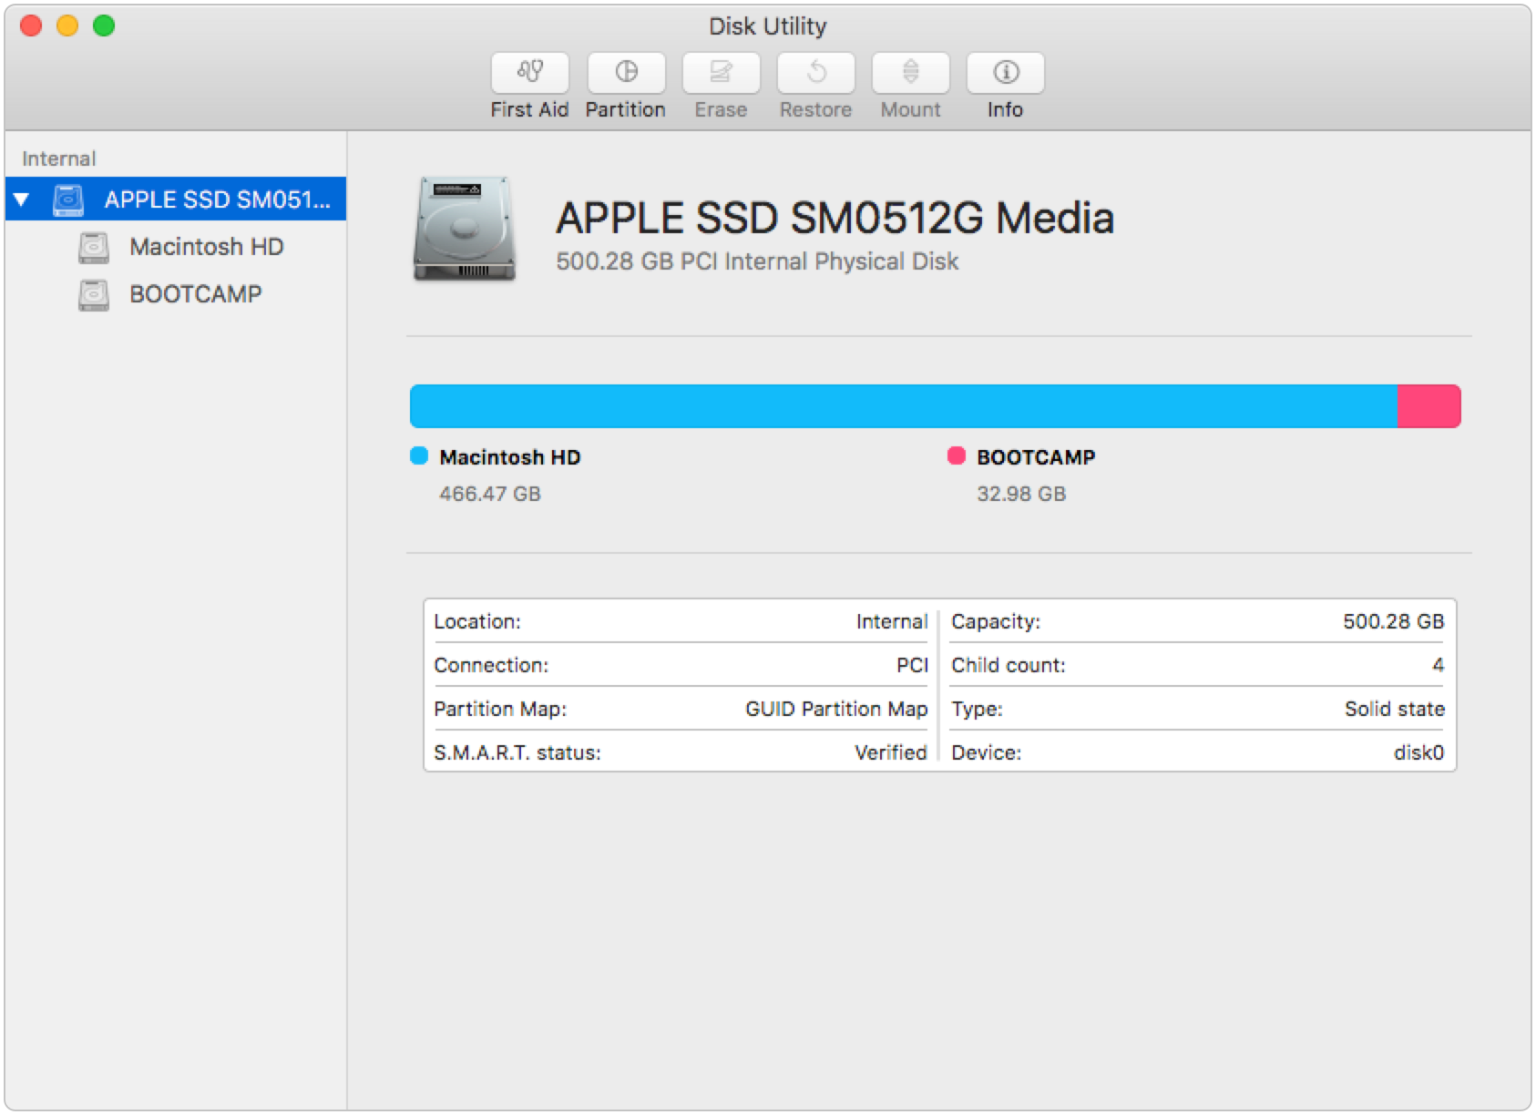The image size is (1536, 1115).
Task: Minimize the Disk Utility window
Action: pyautogui.click(x=68, y=26)
